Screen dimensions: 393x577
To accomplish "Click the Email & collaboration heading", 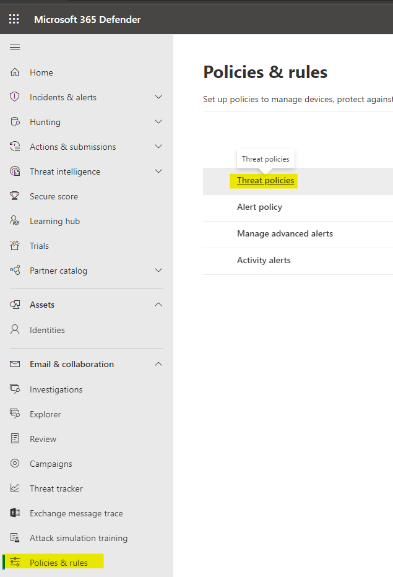I will 72,364.
